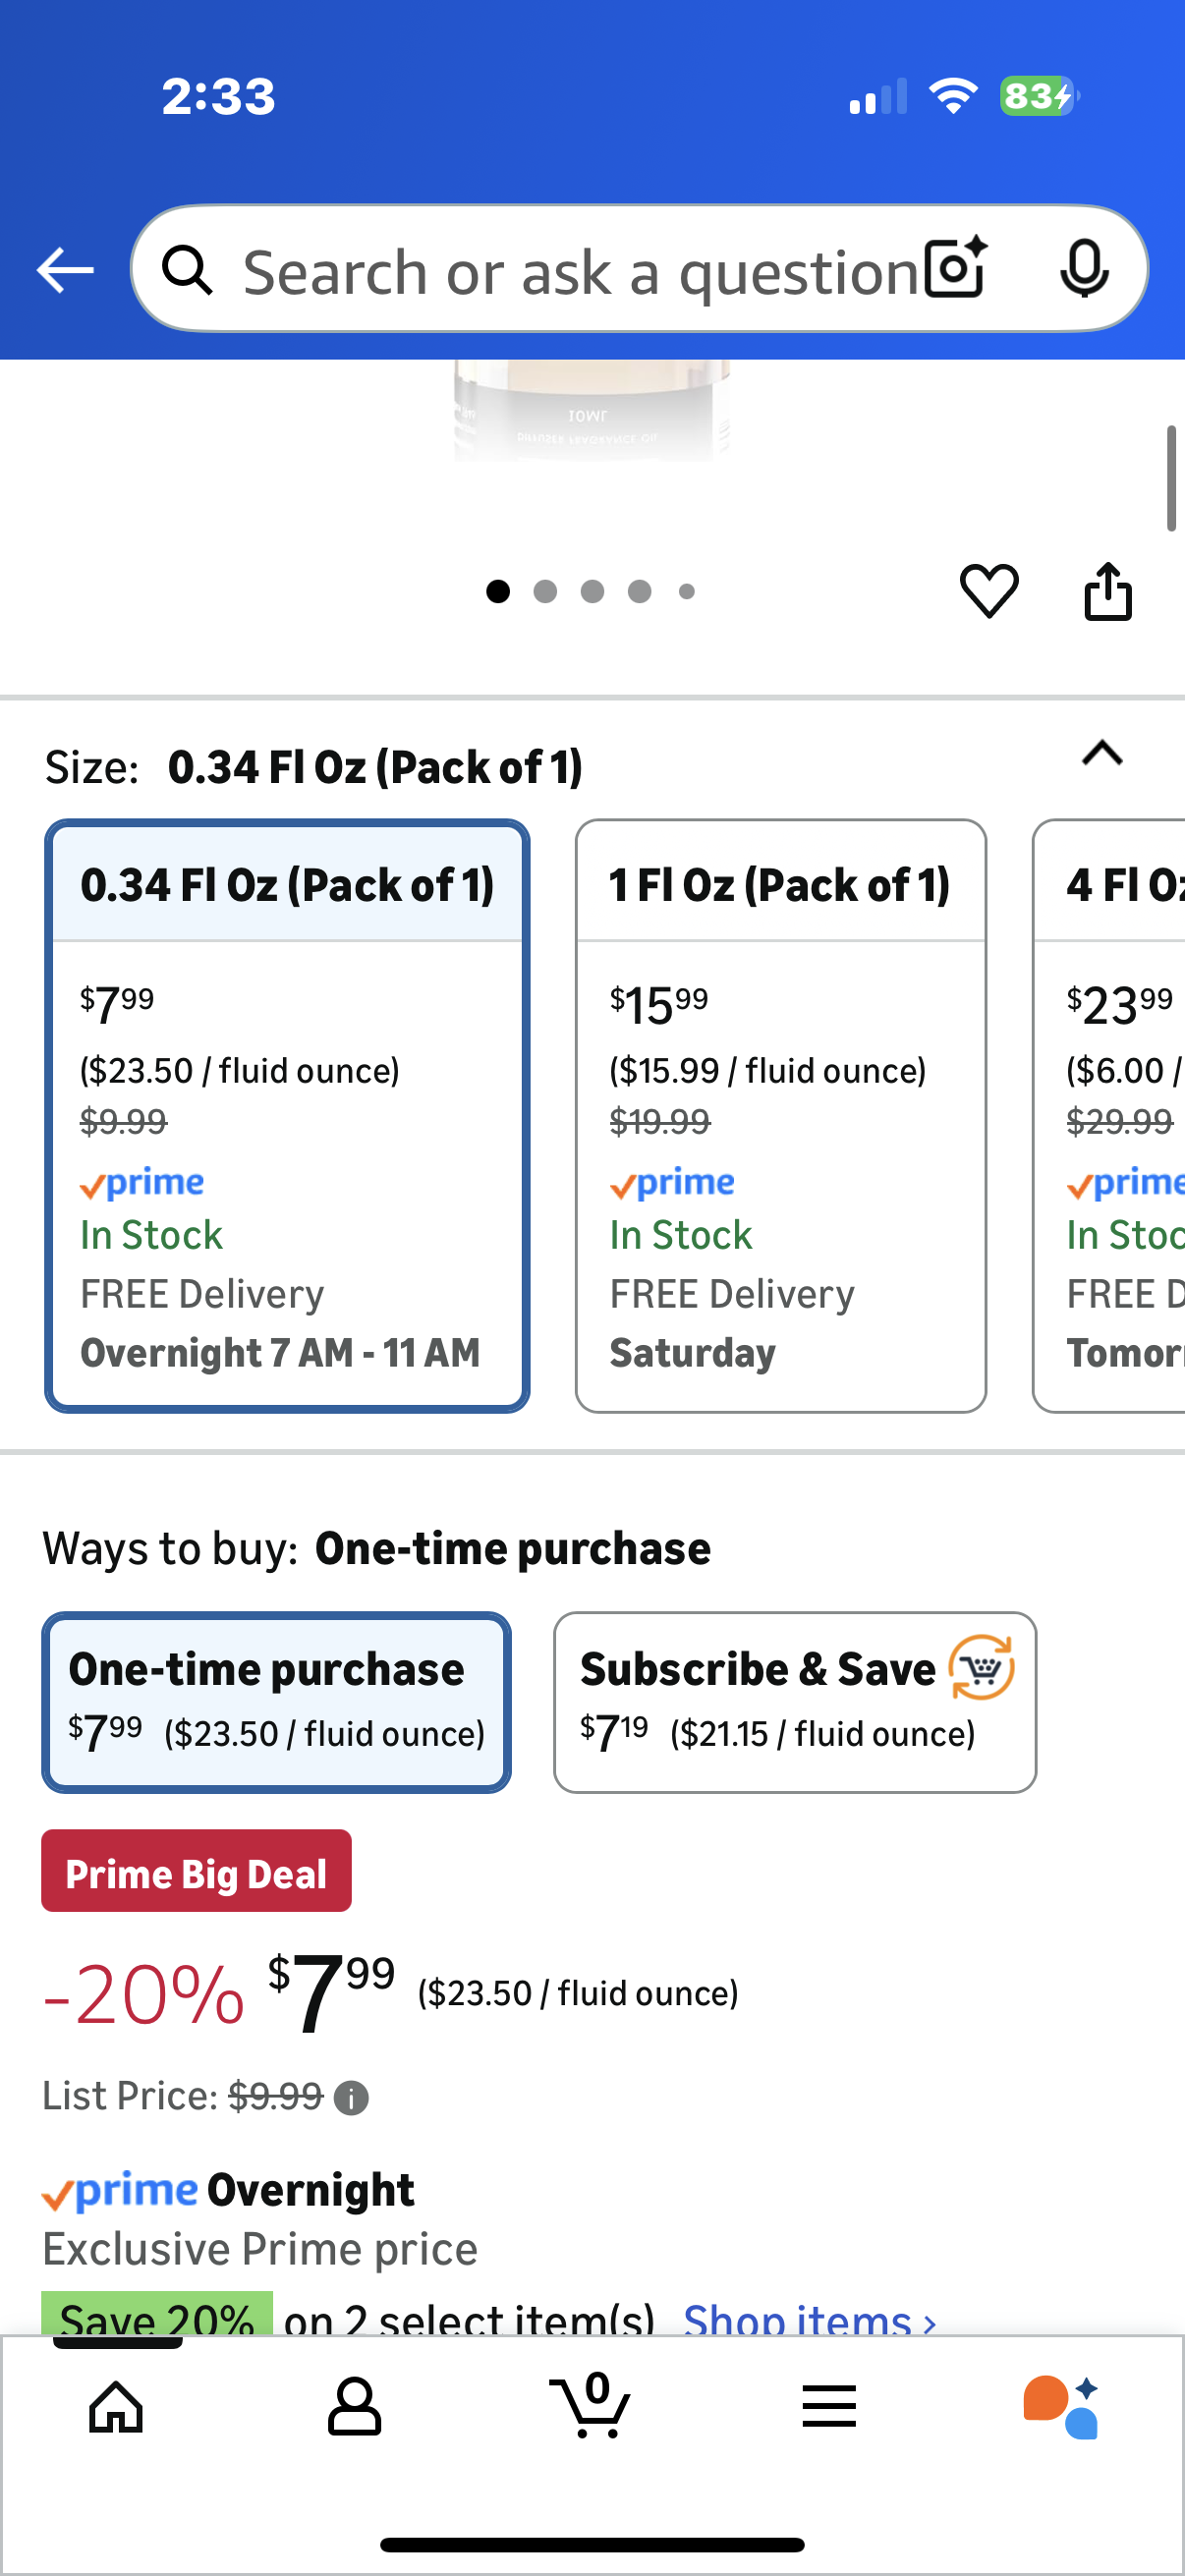This screenshot has height=2576, width=1185.
Task: Tap the Prime Big Deal badge
Action: pyautogui.click(x=196, y=1872)
